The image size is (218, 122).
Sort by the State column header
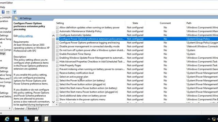pyautogui.click(x=135, y=23)
